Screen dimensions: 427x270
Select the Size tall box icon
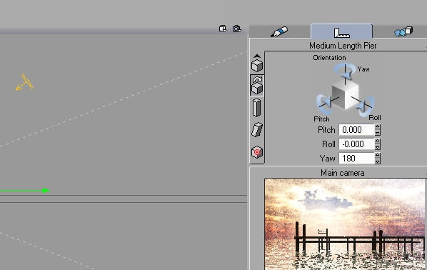click(257, 108)
